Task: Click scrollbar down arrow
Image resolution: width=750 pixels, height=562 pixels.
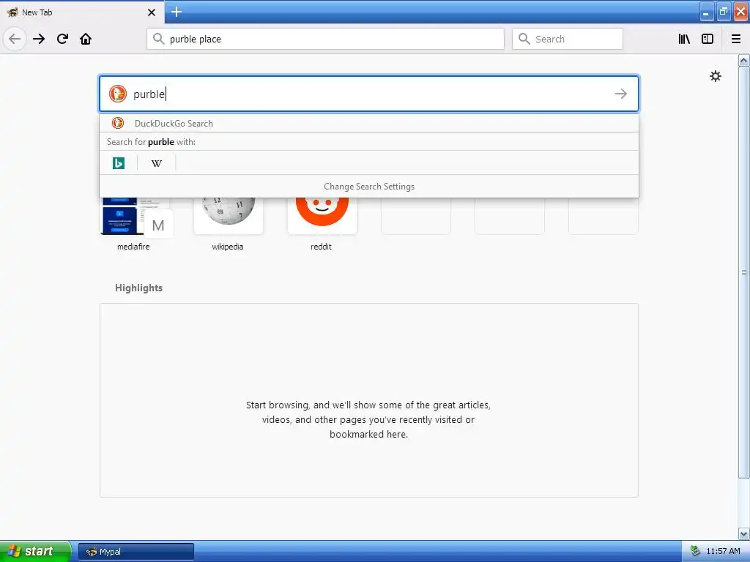Action: [x=743, y=533]
